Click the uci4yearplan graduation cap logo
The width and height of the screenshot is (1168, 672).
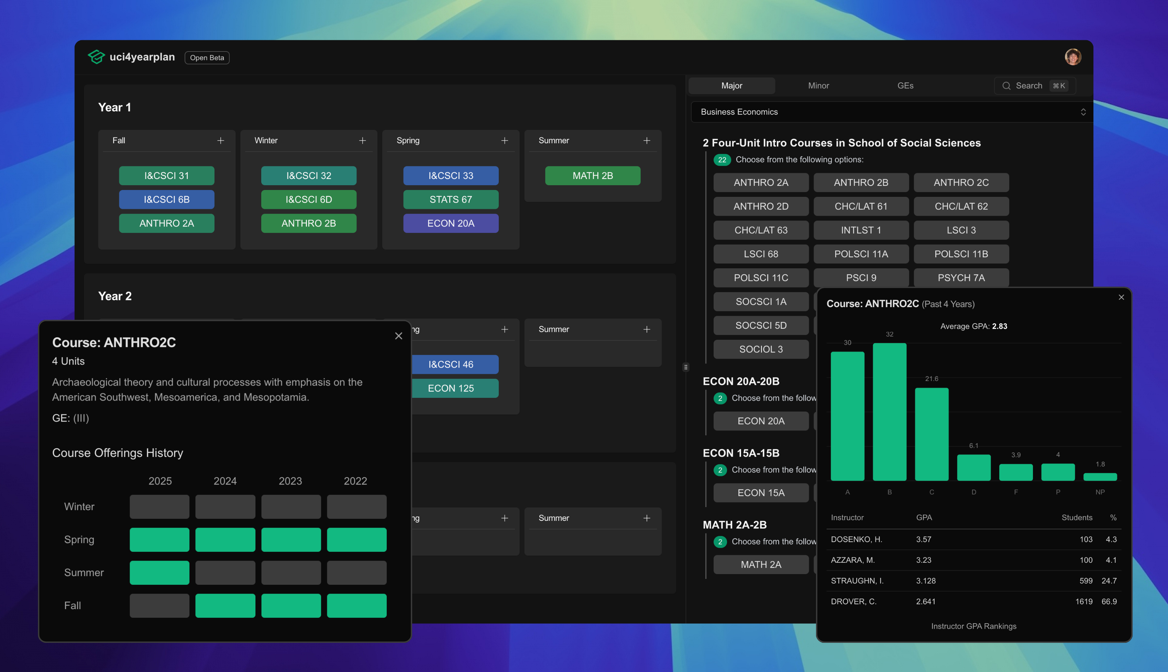96,57
